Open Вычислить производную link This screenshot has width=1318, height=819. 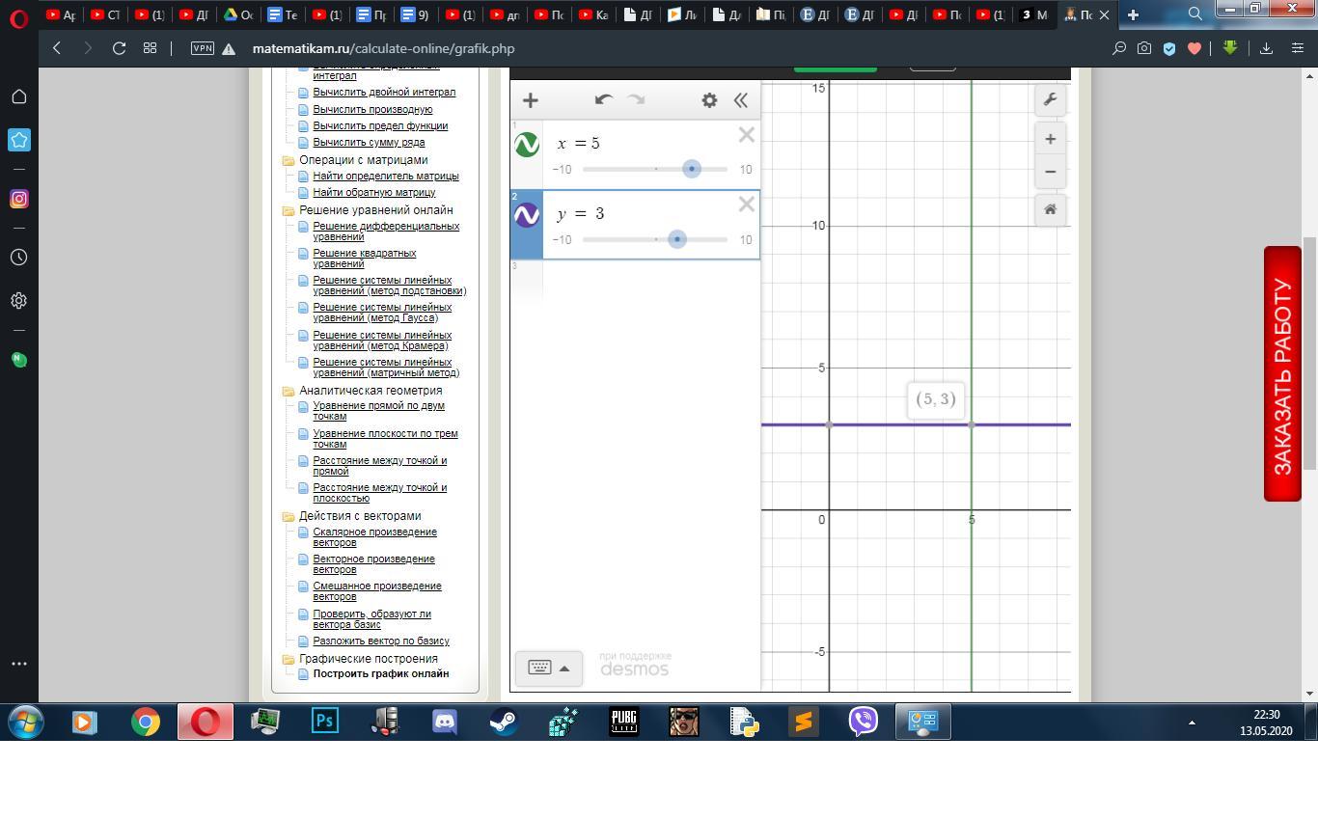tap(372, 110)
